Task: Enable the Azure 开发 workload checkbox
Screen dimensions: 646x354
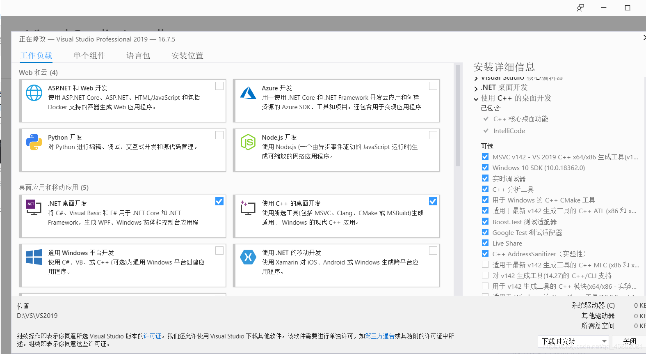Action: [x=433, y=86]
